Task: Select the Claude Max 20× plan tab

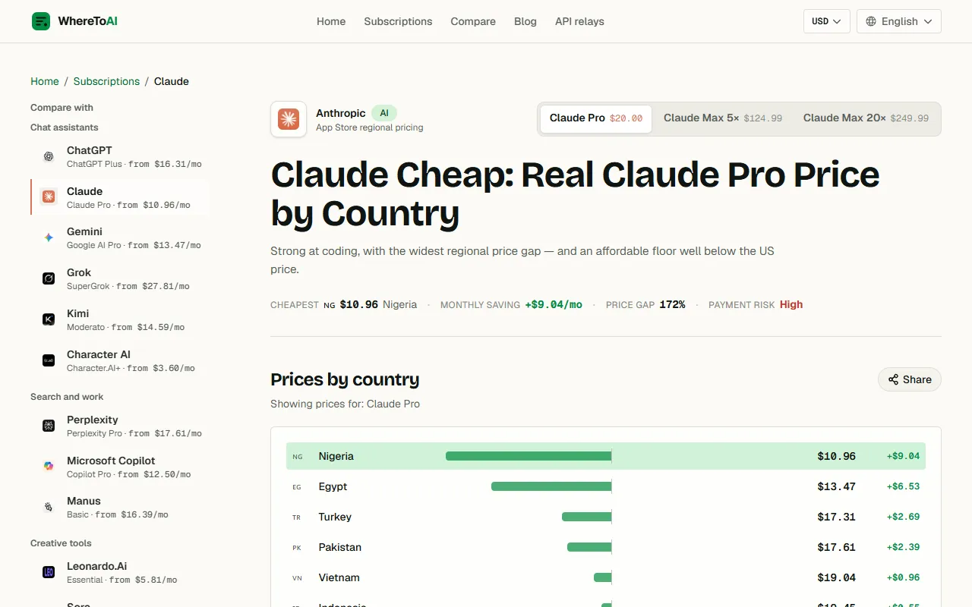Action: [866, 118]
